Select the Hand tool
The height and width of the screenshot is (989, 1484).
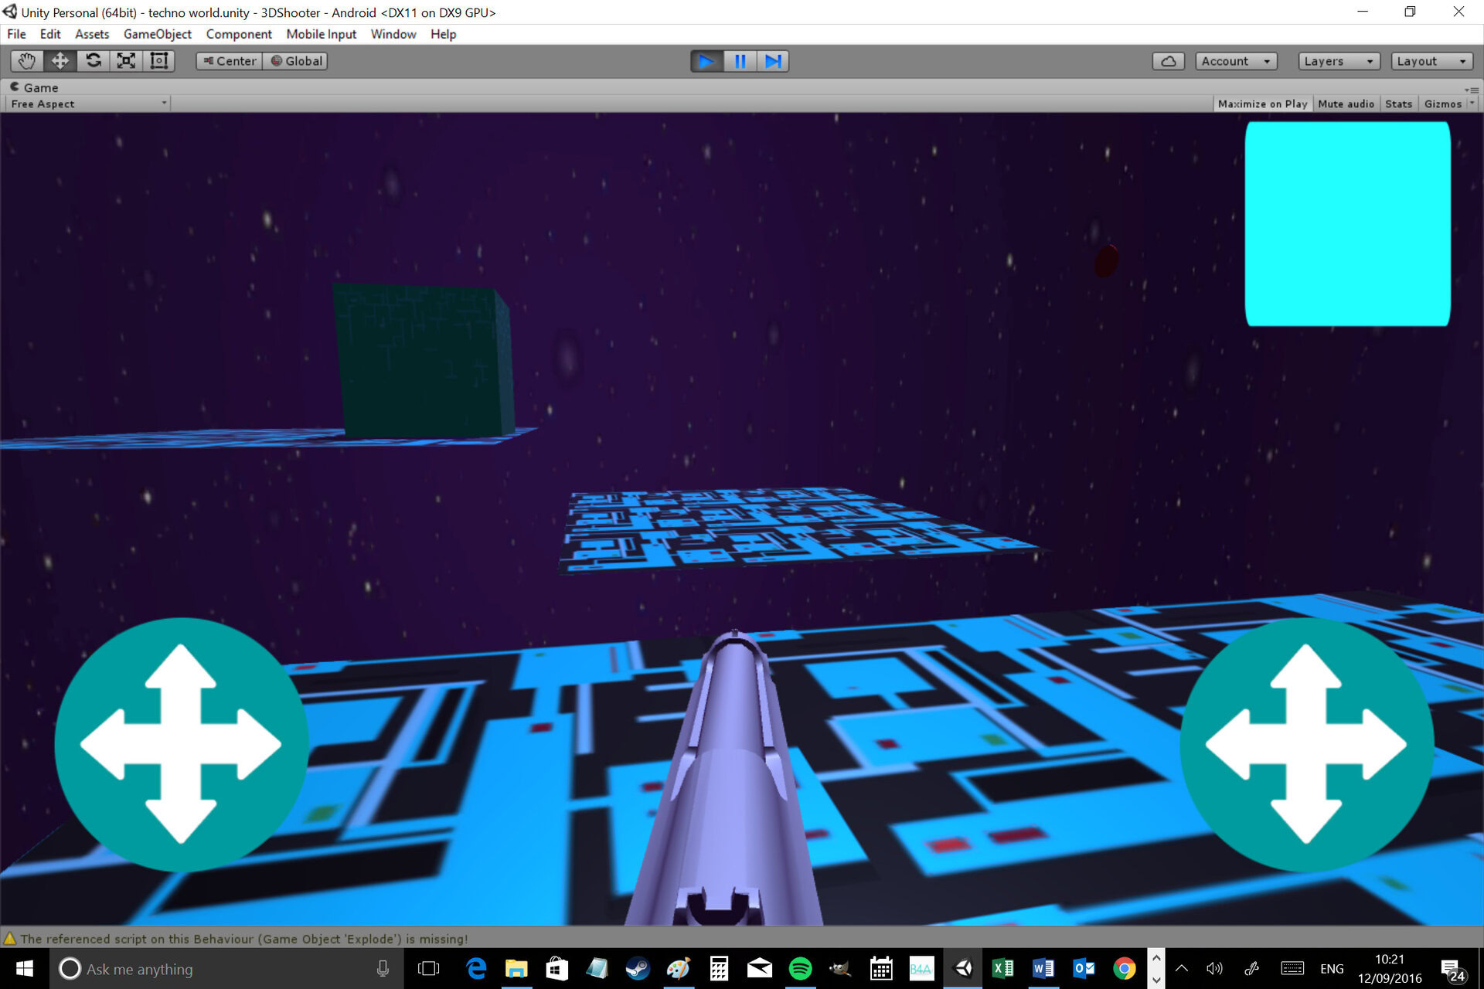point(27,61)
